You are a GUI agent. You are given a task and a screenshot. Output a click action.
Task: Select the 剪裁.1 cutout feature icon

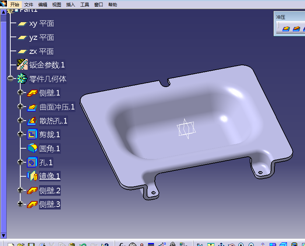point(32,135)
